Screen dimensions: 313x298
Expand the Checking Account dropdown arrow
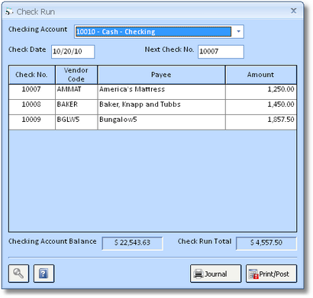(238, 31)
